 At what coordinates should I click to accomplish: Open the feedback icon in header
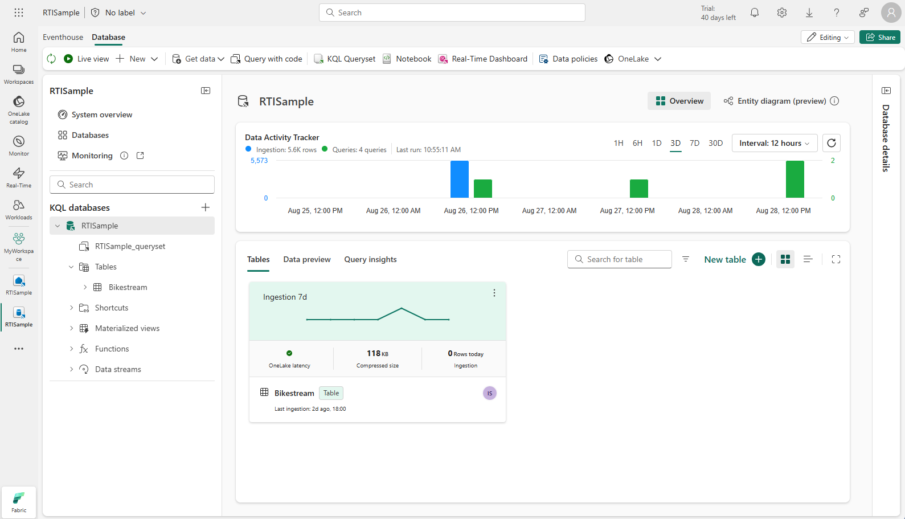[x=864, y=13]
